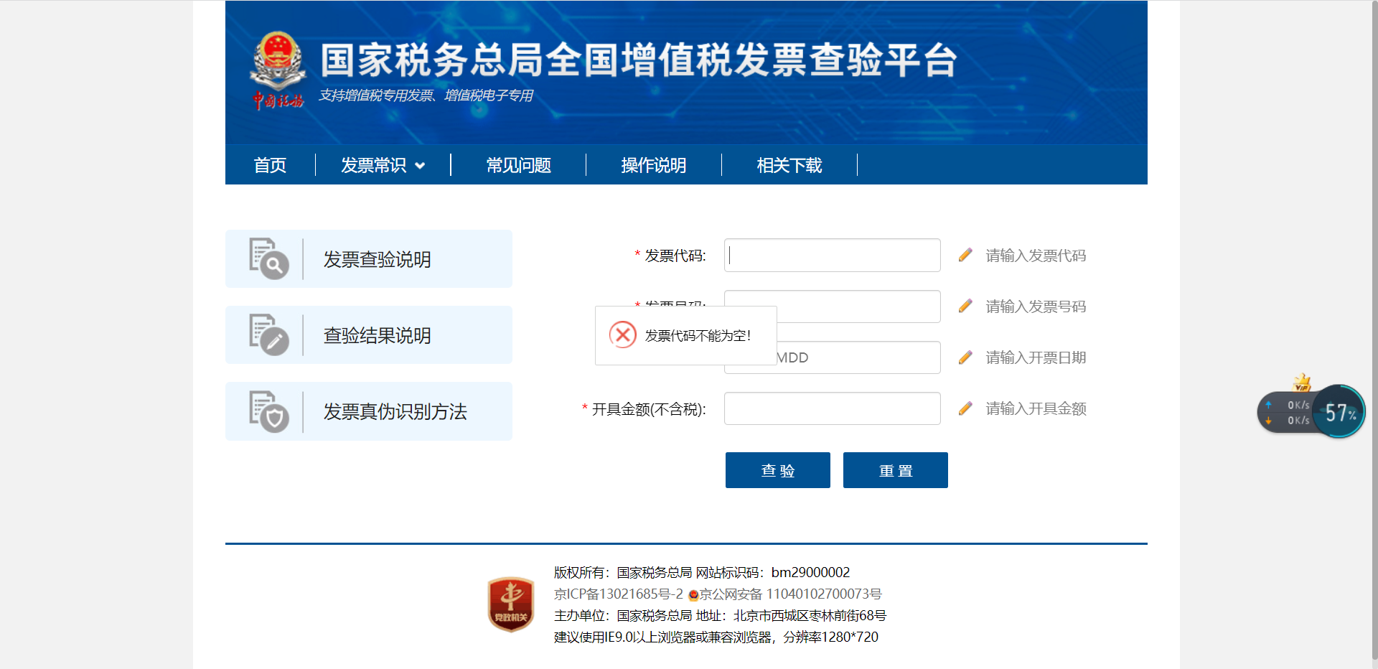
Task: Go to the 操作说明 page
Action: coord(653,166)
